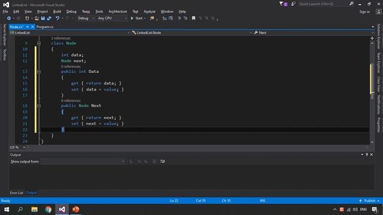383x215 pixels.
Task: Open the volume control in the tray
Action: tap(355, 210)
